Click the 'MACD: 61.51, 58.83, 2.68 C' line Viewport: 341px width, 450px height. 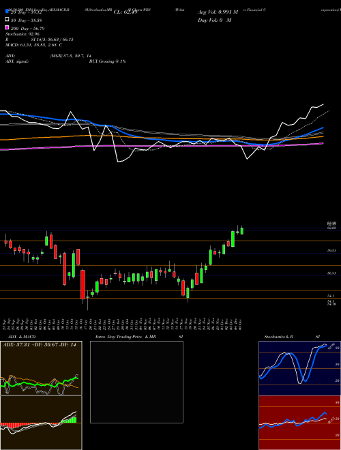[34, 45]
